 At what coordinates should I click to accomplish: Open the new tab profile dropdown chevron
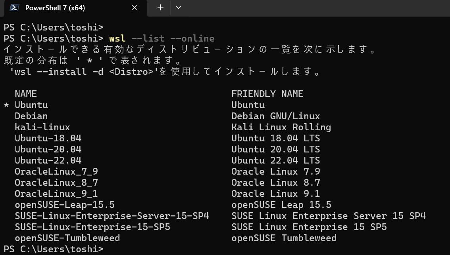pyautogui.click(x=179, y=8)
